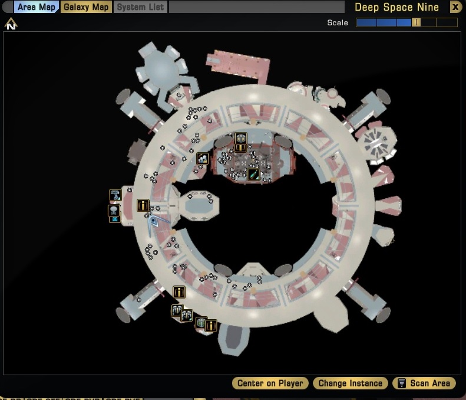This screenshot has width=466, height=400.
Task: Click the contact dot in the west airlock room
Action: tap(130, 190)
